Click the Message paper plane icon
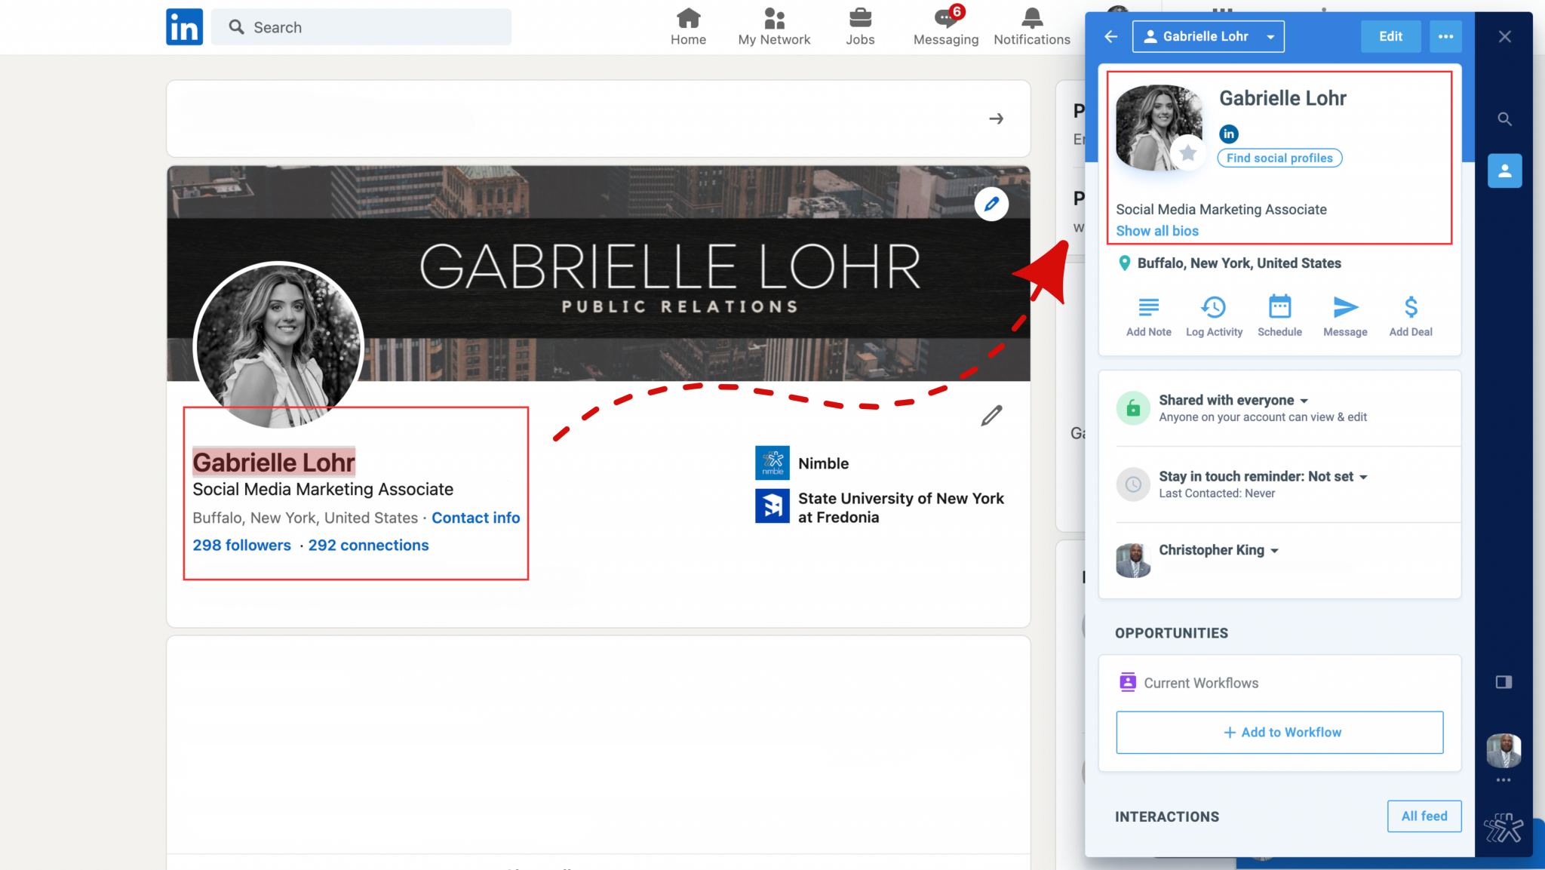The width and height of the screenshot is (1545, 870). click(1345, 307)
